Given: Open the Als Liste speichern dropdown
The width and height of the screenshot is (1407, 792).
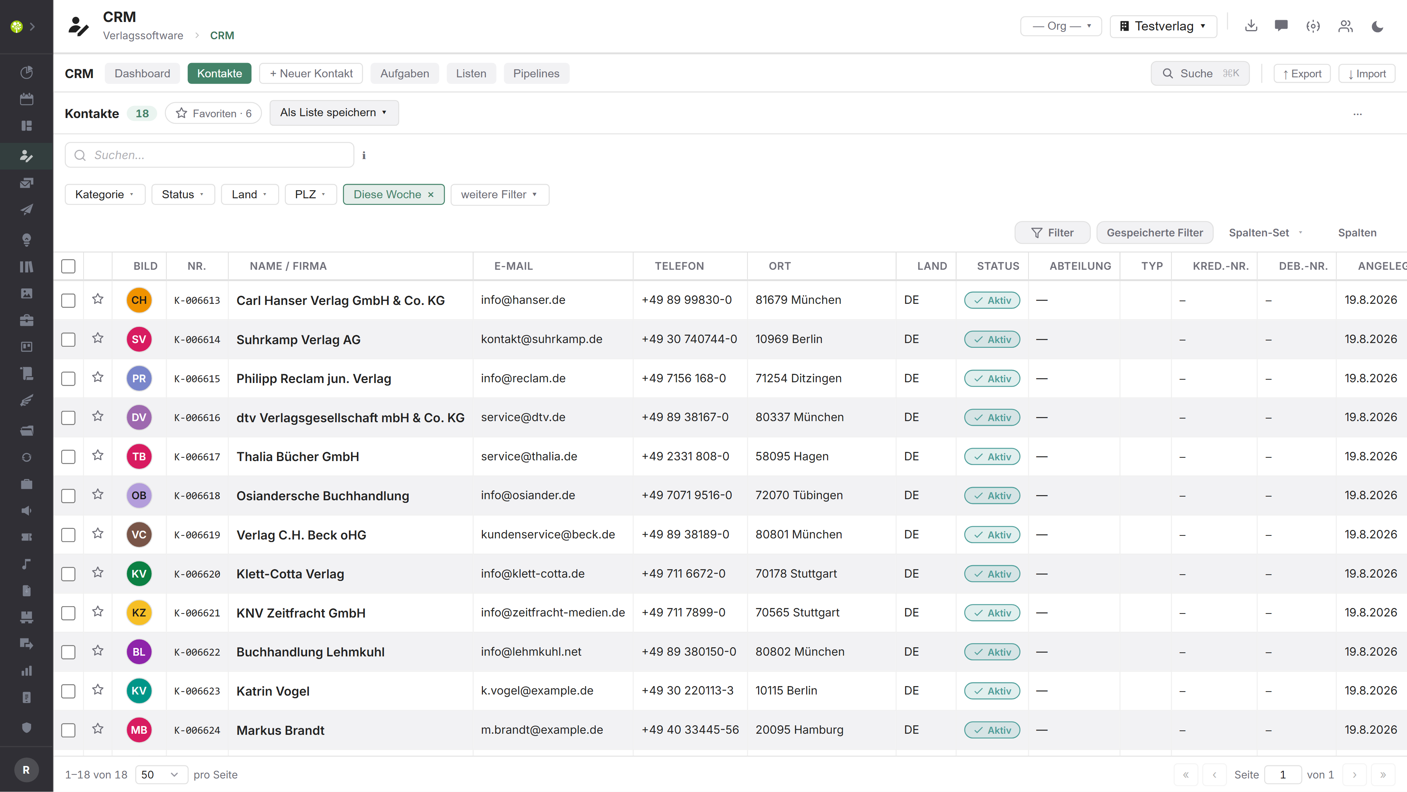Looking at the screenshot, I should pos(334,113).
